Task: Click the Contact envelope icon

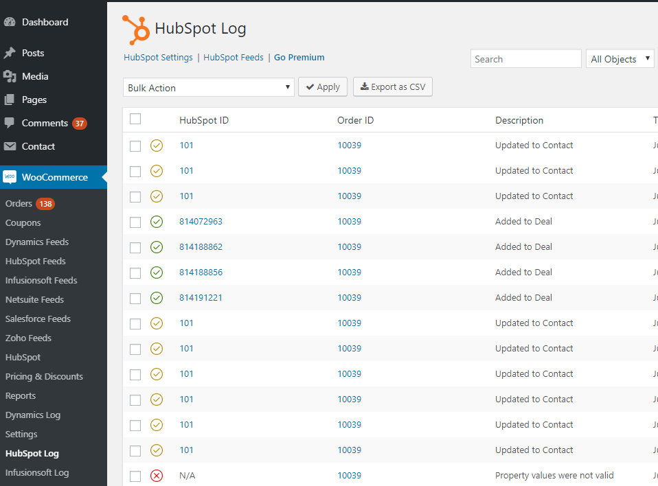Action: (x=10, y=146)
